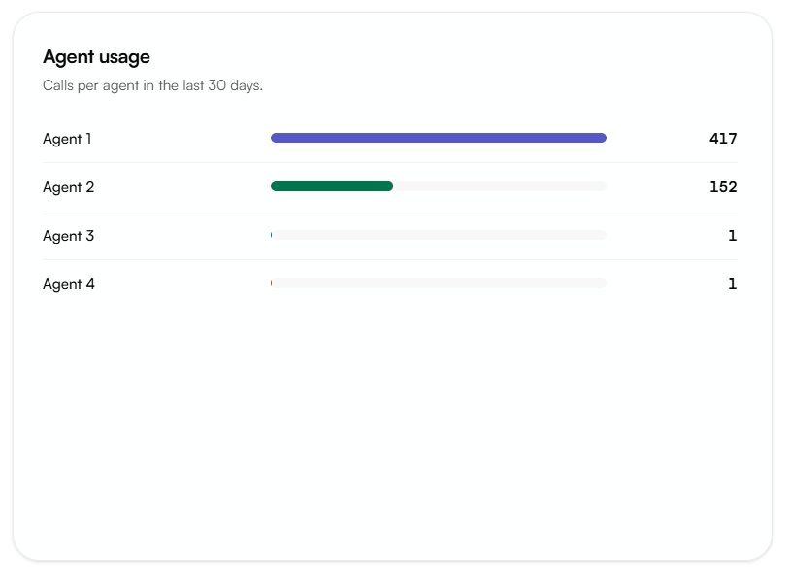The height and width of the screenshot is (585, 789).
Task: Click the Agent 3 label
Action: point(69,236)
